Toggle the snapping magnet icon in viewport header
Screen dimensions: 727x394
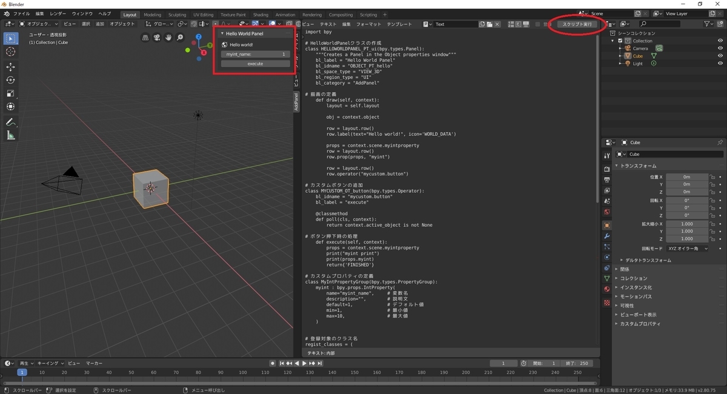[x=194, y=24]
